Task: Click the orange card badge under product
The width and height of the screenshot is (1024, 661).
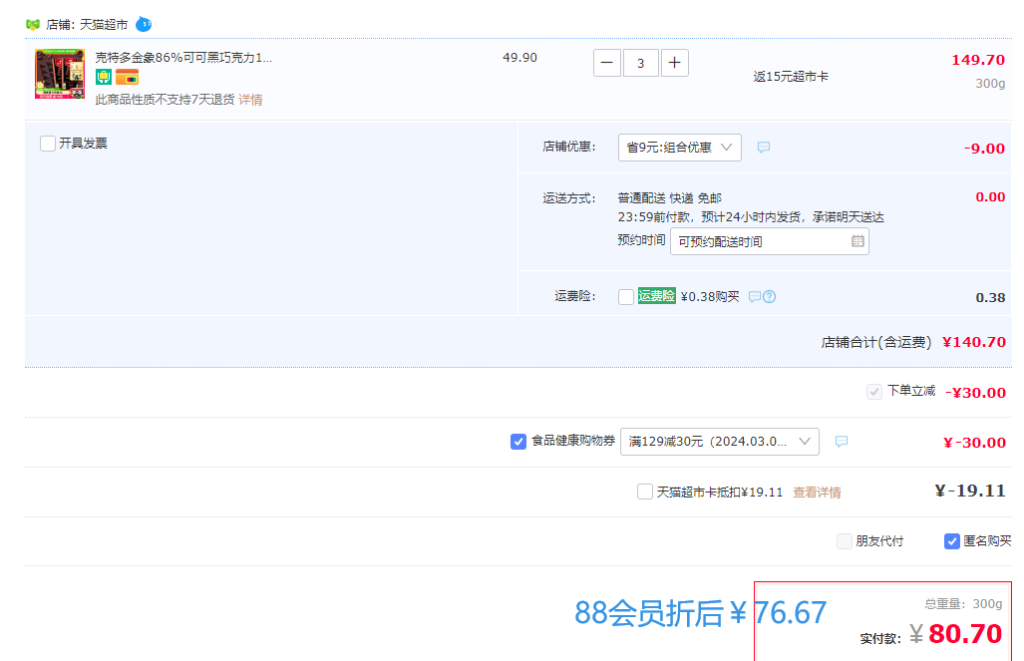Action: coord(128,77)
